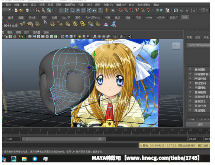The height and width of the screenshot is (165, 215).
Task: Click the range slider bar
Action: (64, 139)
